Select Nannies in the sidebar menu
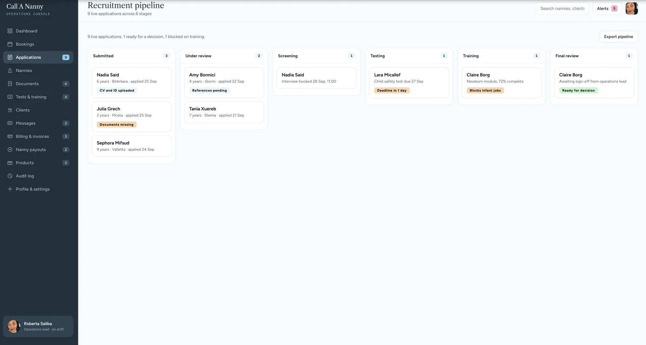Image resolution: width=646 pixels, height=345 pixels. [38, 71]
